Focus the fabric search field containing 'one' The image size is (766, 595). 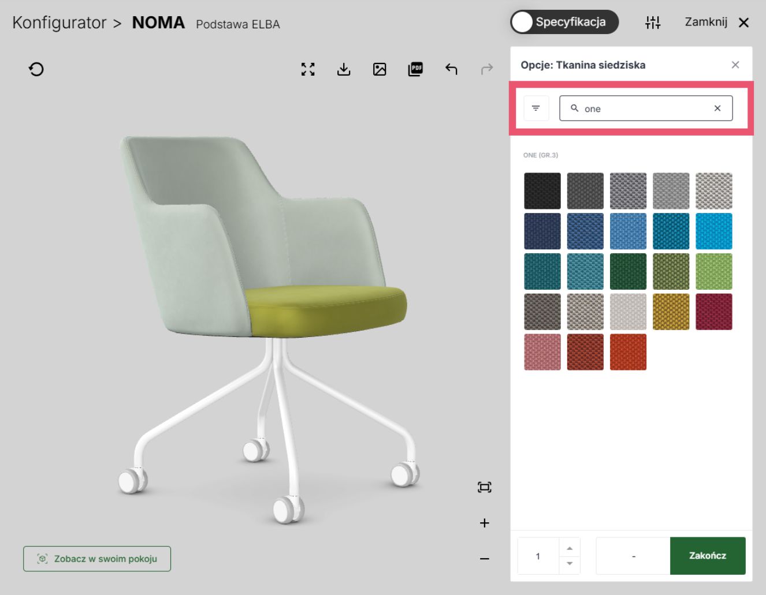tap(646, 108)
